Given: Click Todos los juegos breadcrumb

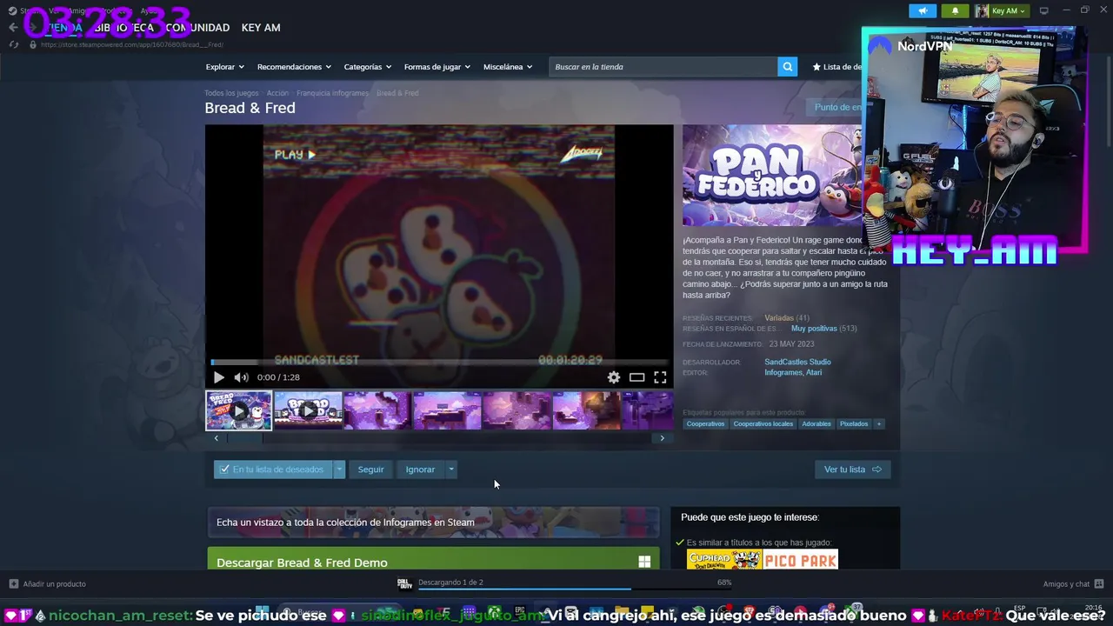Looking at the screenshot, I should click(231, 93).
